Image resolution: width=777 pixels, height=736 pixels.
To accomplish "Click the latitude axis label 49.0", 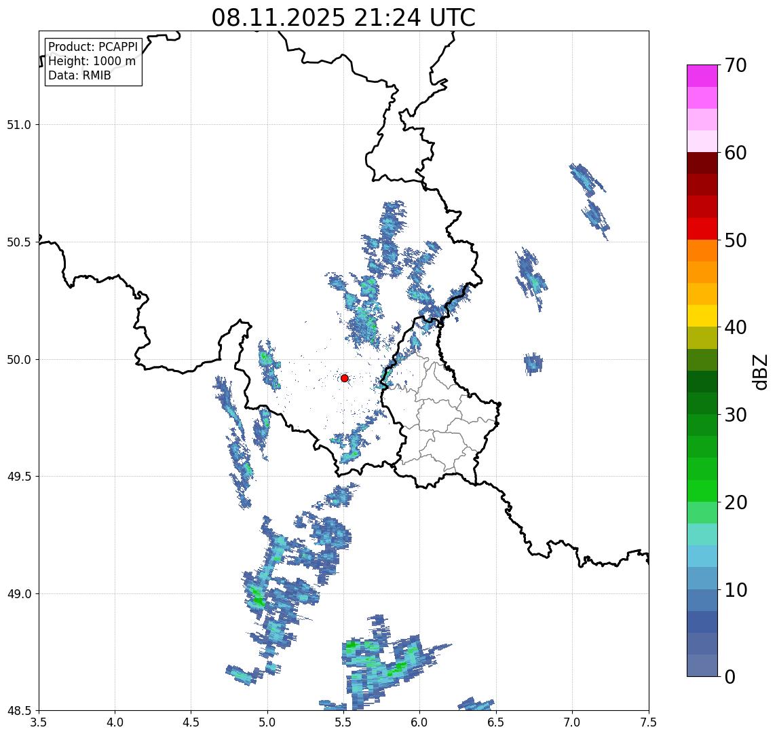I will (x=19, y=593).
